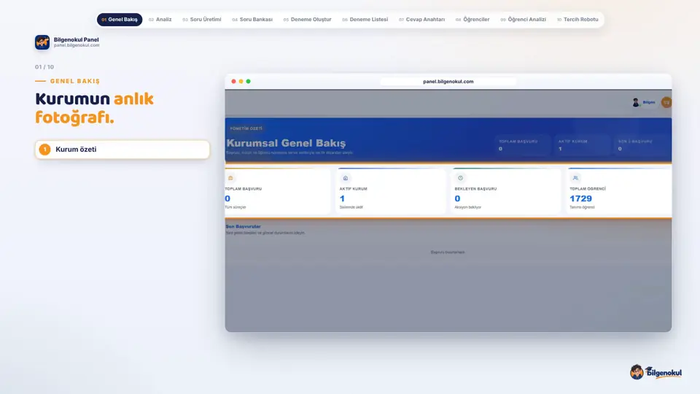Click the yellow window minimize dot
The image size is (700, 394).
click(241, 81)
